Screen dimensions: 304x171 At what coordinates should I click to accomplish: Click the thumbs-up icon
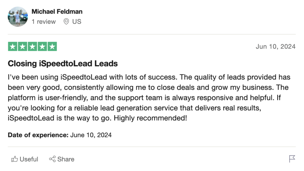(15, 159)
